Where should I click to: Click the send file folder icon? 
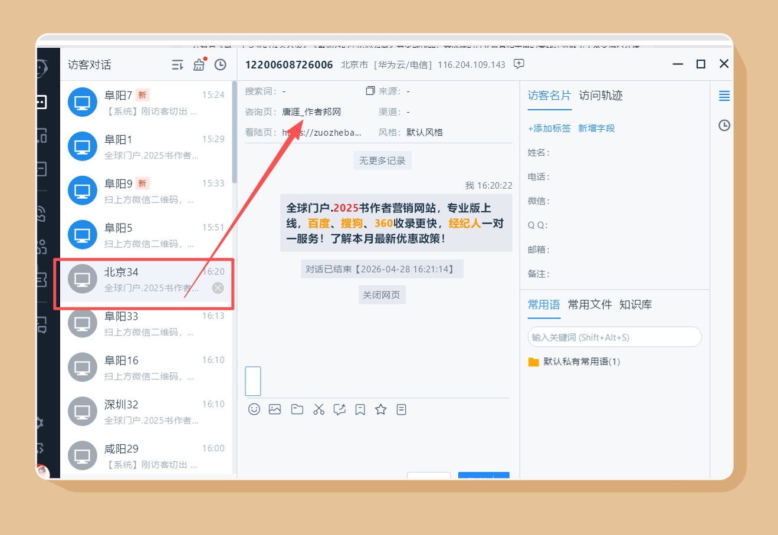point(297,409)
